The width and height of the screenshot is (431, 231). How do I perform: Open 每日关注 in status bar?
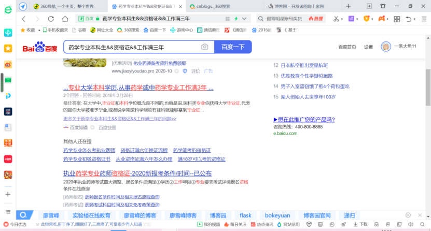tap(235, 224)
